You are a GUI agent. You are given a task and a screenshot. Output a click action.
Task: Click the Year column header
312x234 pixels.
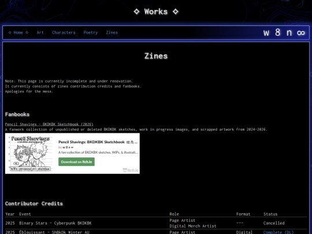coord(10,214)
